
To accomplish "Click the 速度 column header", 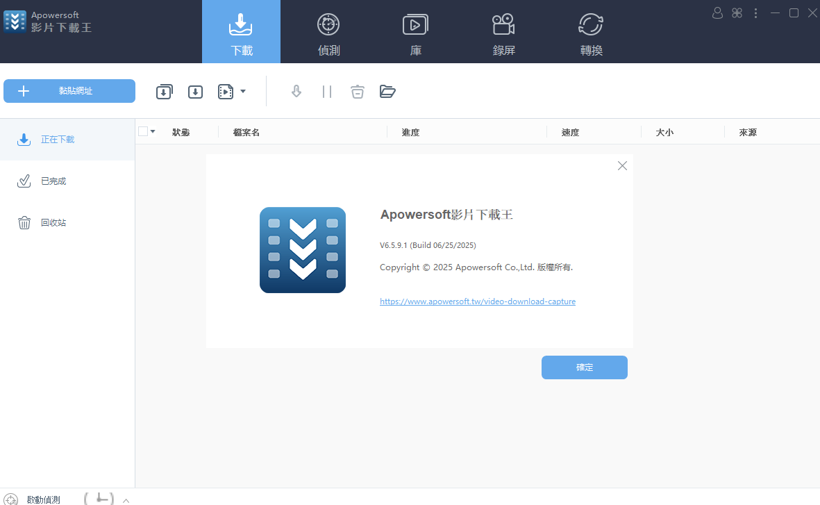I will coord(570,133).
